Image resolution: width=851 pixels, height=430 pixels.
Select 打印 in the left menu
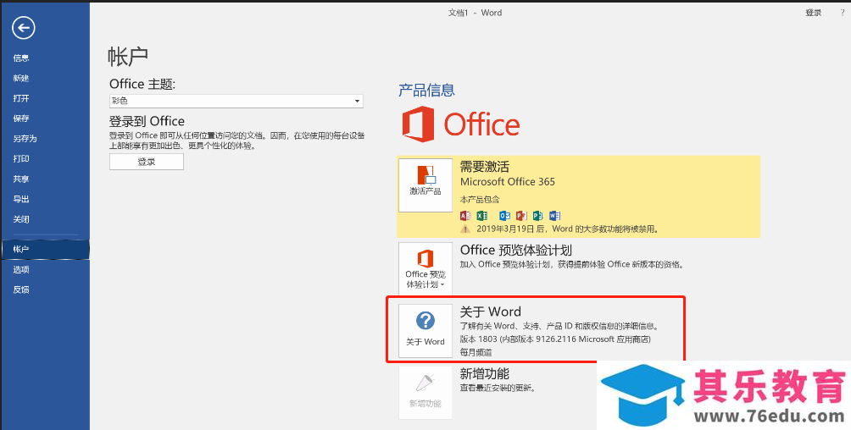[x=20, y=158]
